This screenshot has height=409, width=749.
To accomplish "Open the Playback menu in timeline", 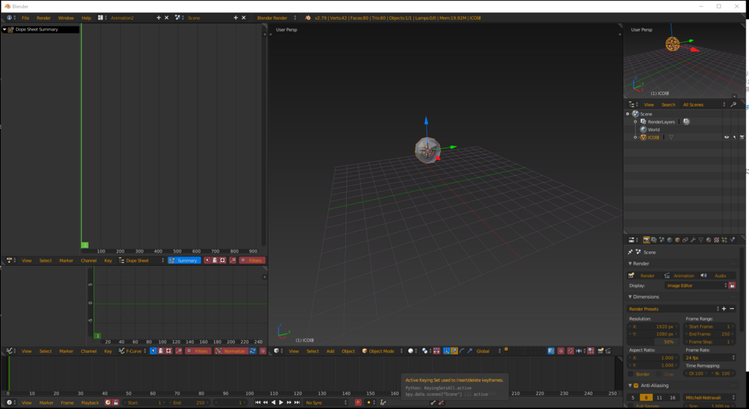I will (x=90, y=403).
